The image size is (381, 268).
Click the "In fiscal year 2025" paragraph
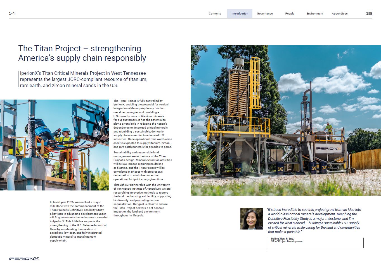[79, 221]
